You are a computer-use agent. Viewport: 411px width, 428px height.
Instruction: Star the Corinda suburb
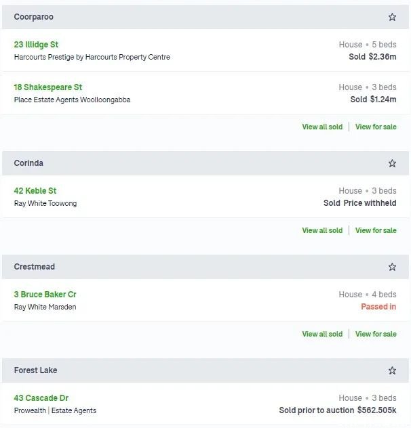(x=392, y=163)
